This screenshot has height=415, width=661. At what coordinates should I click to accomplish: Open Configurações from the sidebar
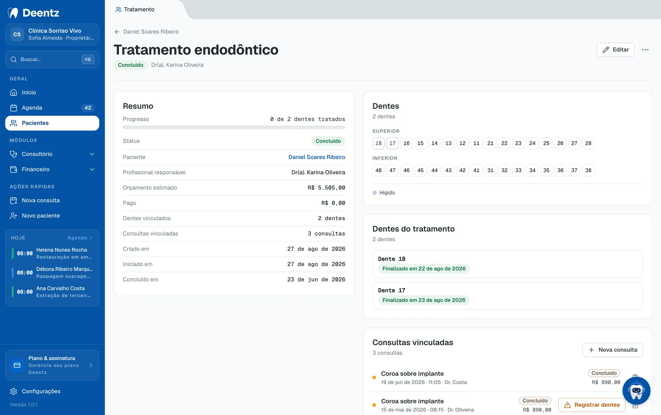click(x=52, y=391)
